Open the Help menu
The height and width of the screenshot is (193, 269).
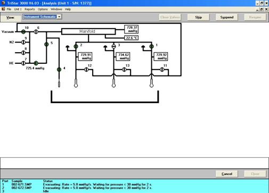tap(68, 9)
